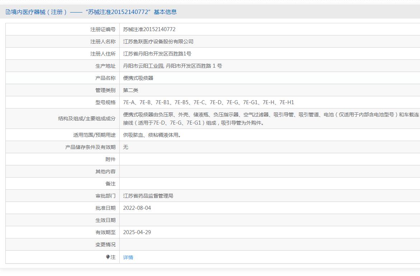Click the document icon before 境内医疗器械 heading
This screenshot has height=276, width=420.
(x=8, y=12)
